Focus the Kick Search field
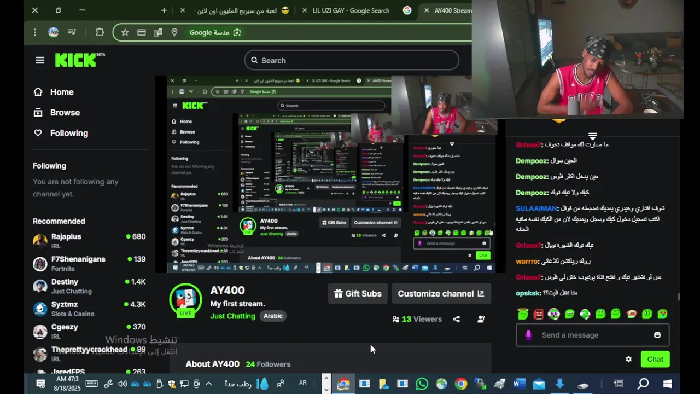The image size is (700, 394). click(x=352, y=60)
